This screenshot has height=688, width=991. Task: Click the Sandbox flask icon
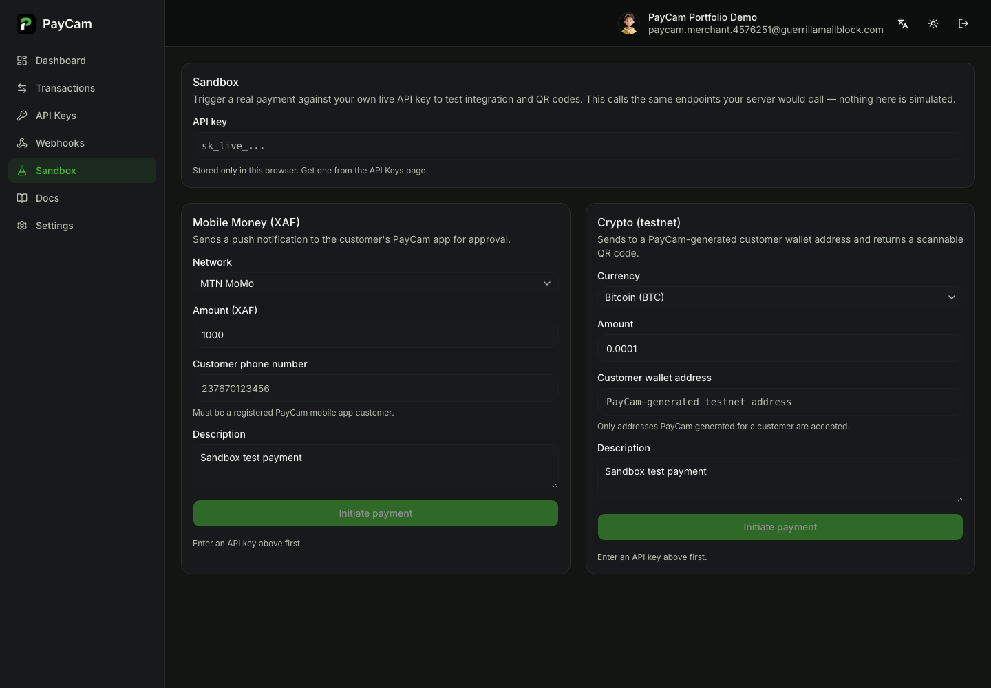pyautogui.click(x=22, y=171)
